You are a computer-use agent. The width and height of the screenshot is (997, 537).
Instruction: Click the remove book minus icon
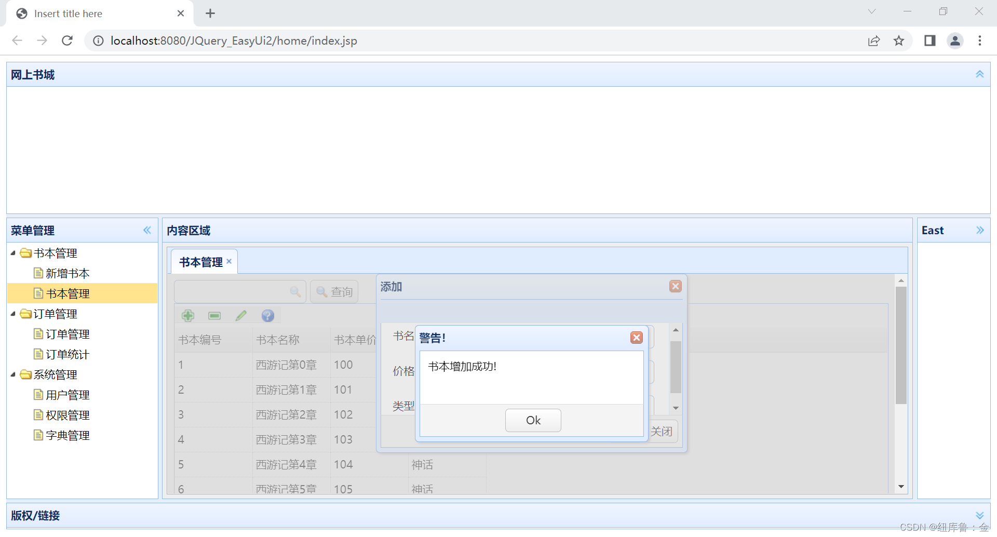214,315
